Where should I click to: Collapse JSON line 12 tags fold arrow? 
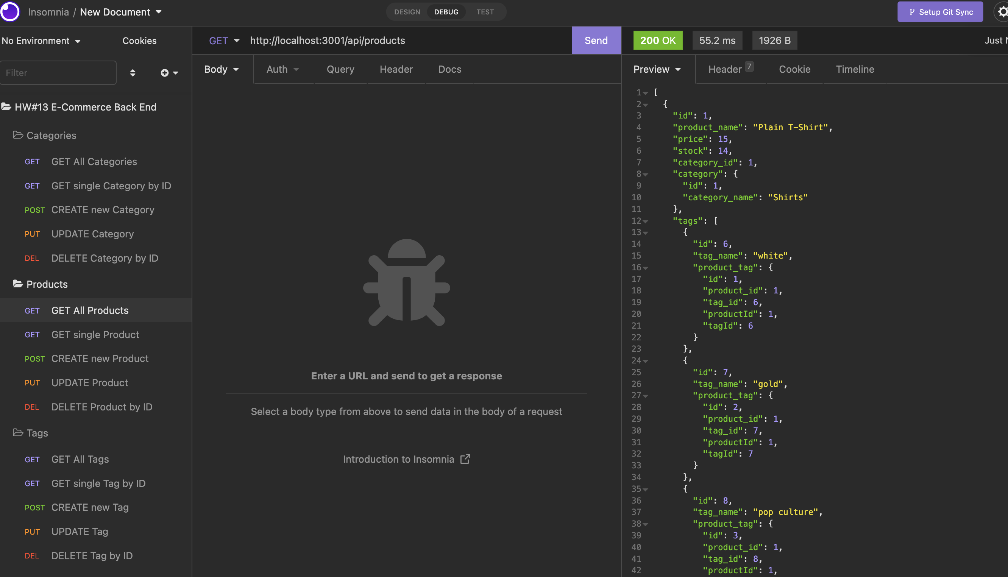point(646,221)
